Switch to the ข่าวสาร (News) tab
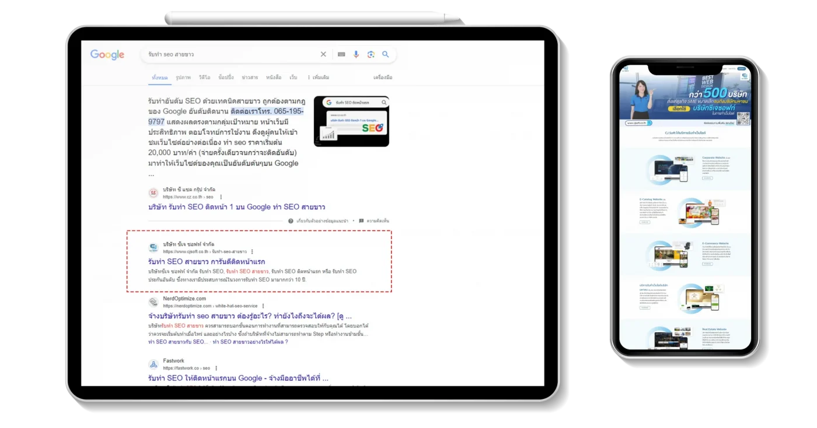Screen dimensions: 817x428 pos(250,77)
